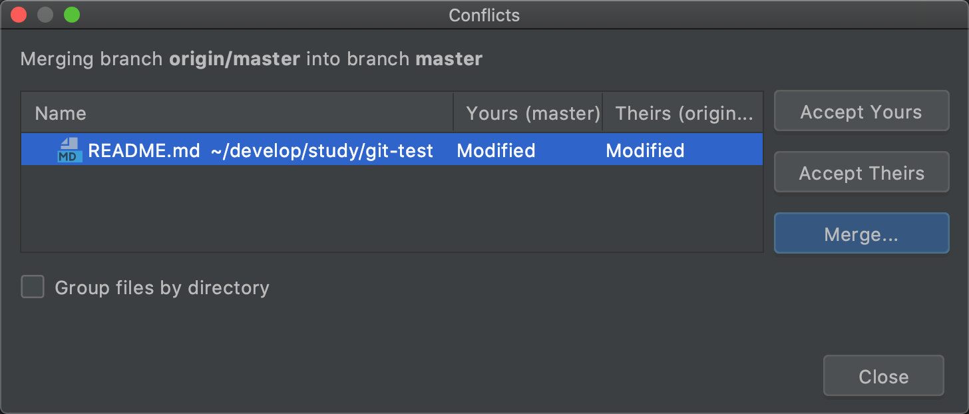Choose Accept Theirs to resolve the conflict
The height and width of the screenshot is (414, 969).
tap(861, 173)
